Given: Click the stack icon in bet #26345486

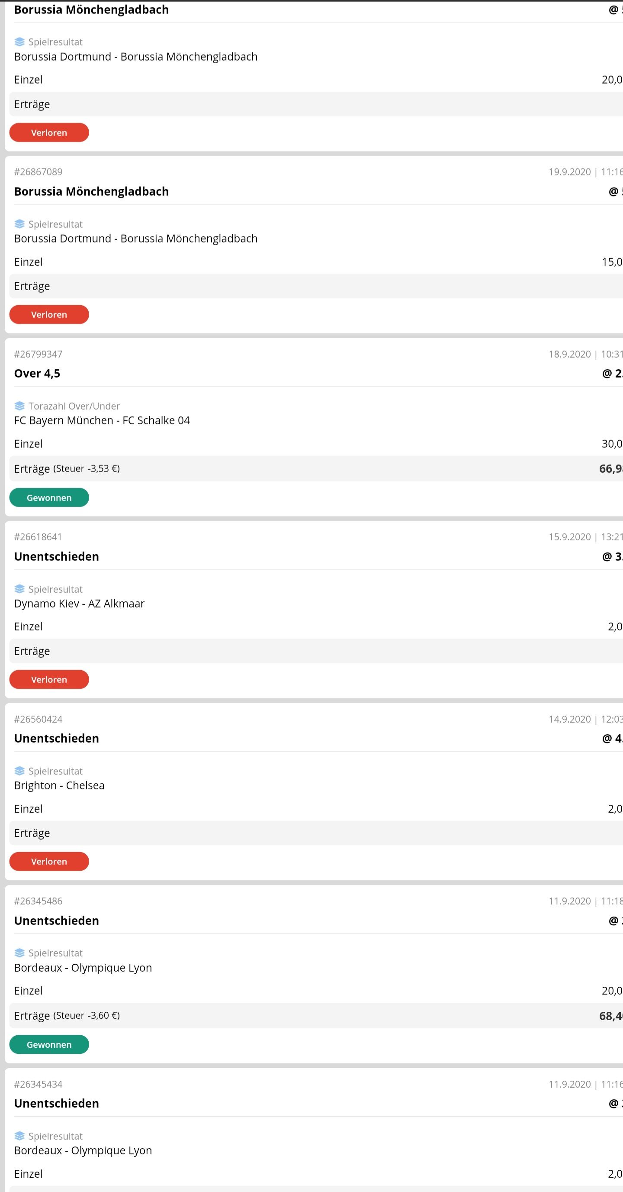Looking at the screenshot, I should [19, 953].
